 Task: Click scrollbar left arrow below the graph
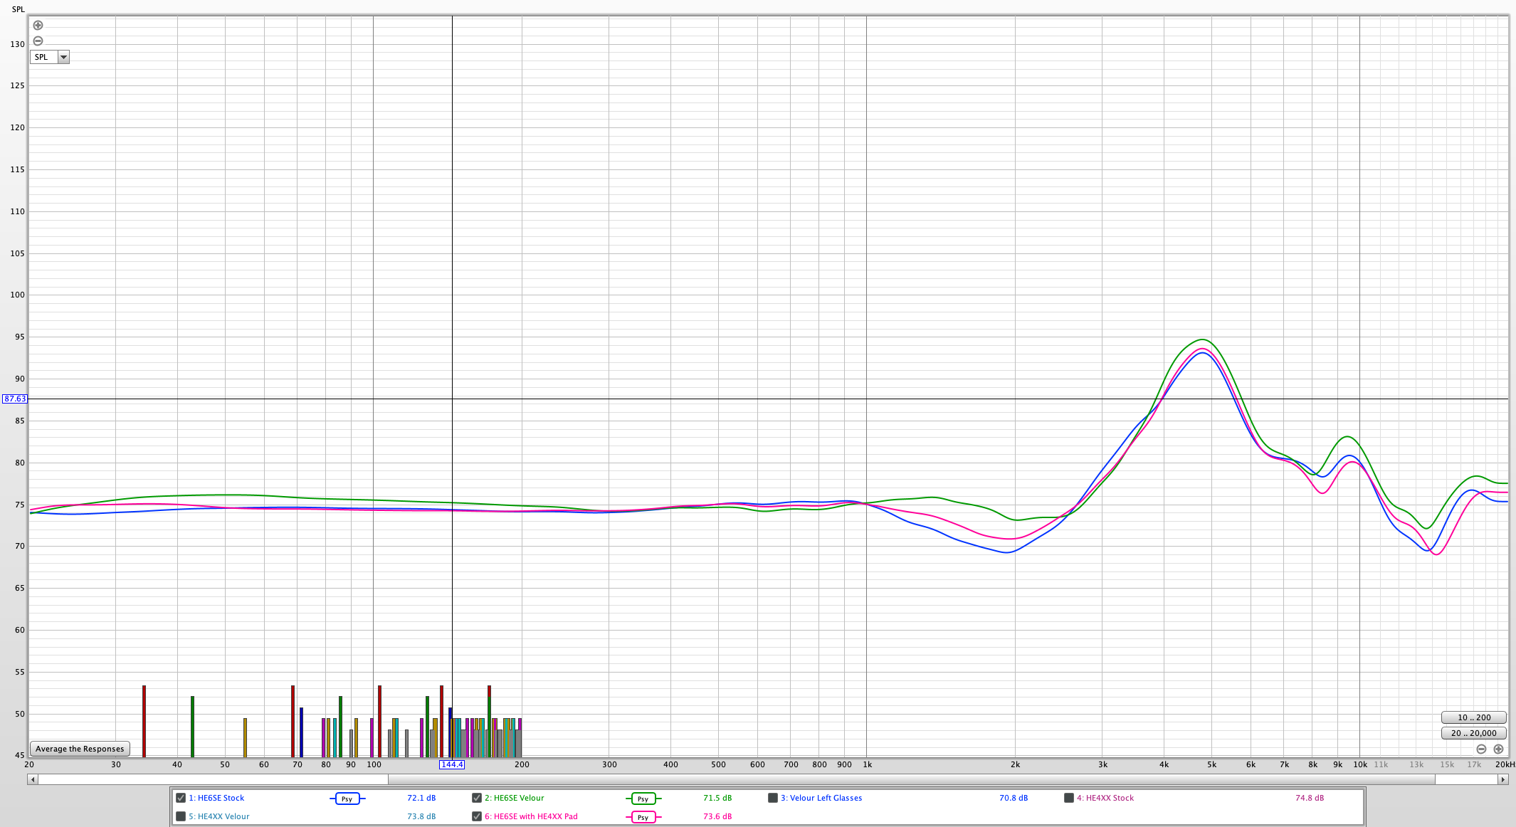tap(32, 779)
